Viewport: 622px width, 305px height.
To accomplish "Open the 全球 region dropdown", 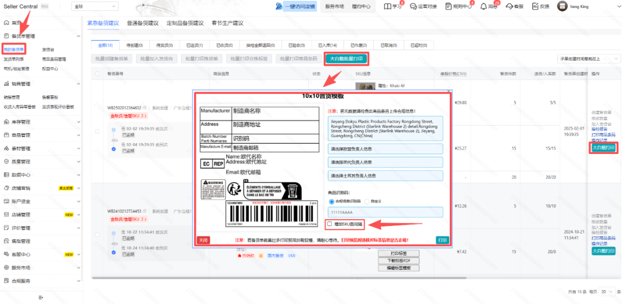I will 95,6.
